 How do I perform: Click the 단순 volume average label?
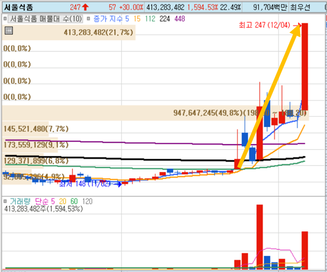point(42,201)
